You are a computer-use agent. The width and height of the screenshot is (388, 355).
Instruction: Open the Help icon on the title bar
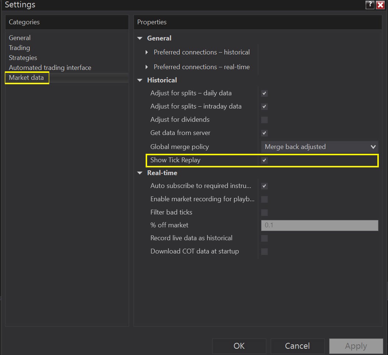370,5
